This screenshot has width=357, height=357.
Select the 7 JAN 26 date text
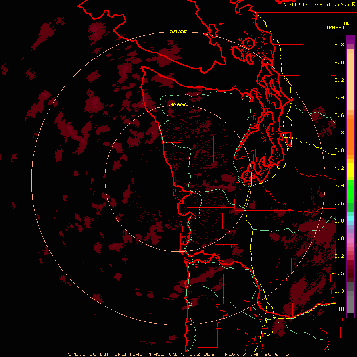[x=257, y=354]
